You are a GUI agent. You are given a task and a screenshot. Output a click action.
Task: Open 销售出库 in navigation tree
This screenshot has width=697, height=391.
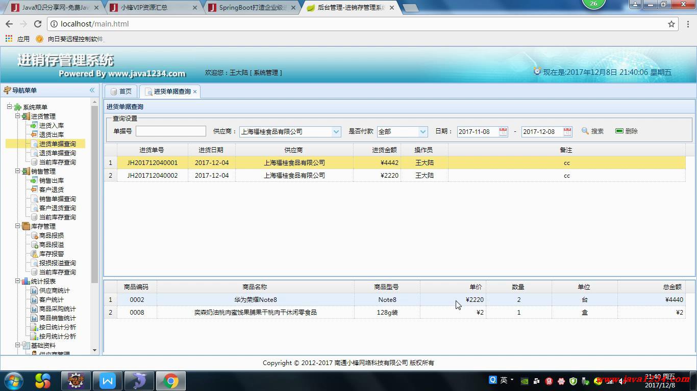click(51, 181)
